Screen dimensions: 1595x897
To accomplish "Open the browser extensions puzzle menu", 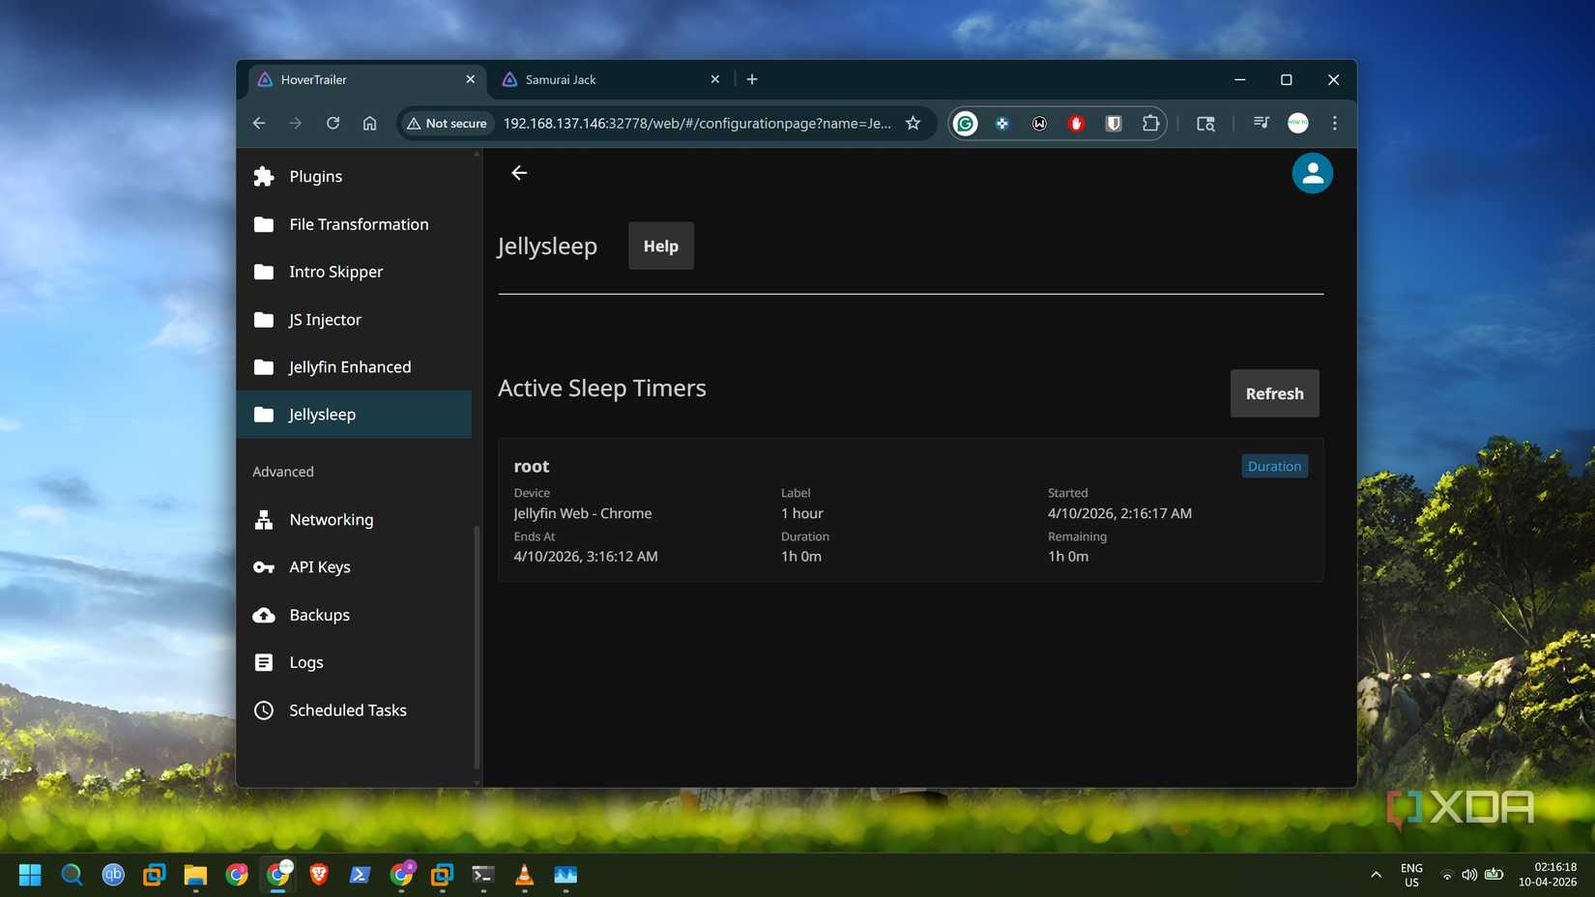I will coord(1150,123).
